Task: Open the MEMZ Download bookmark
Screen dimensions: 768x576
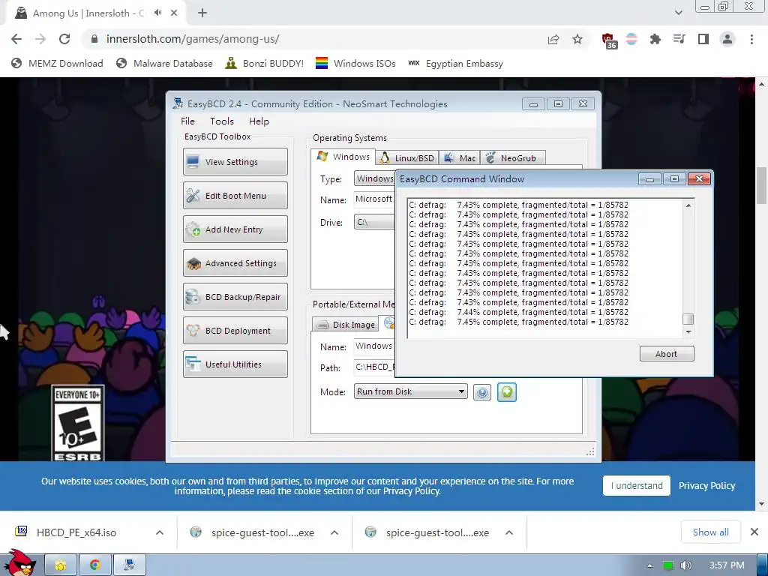Action: point(57,63)
